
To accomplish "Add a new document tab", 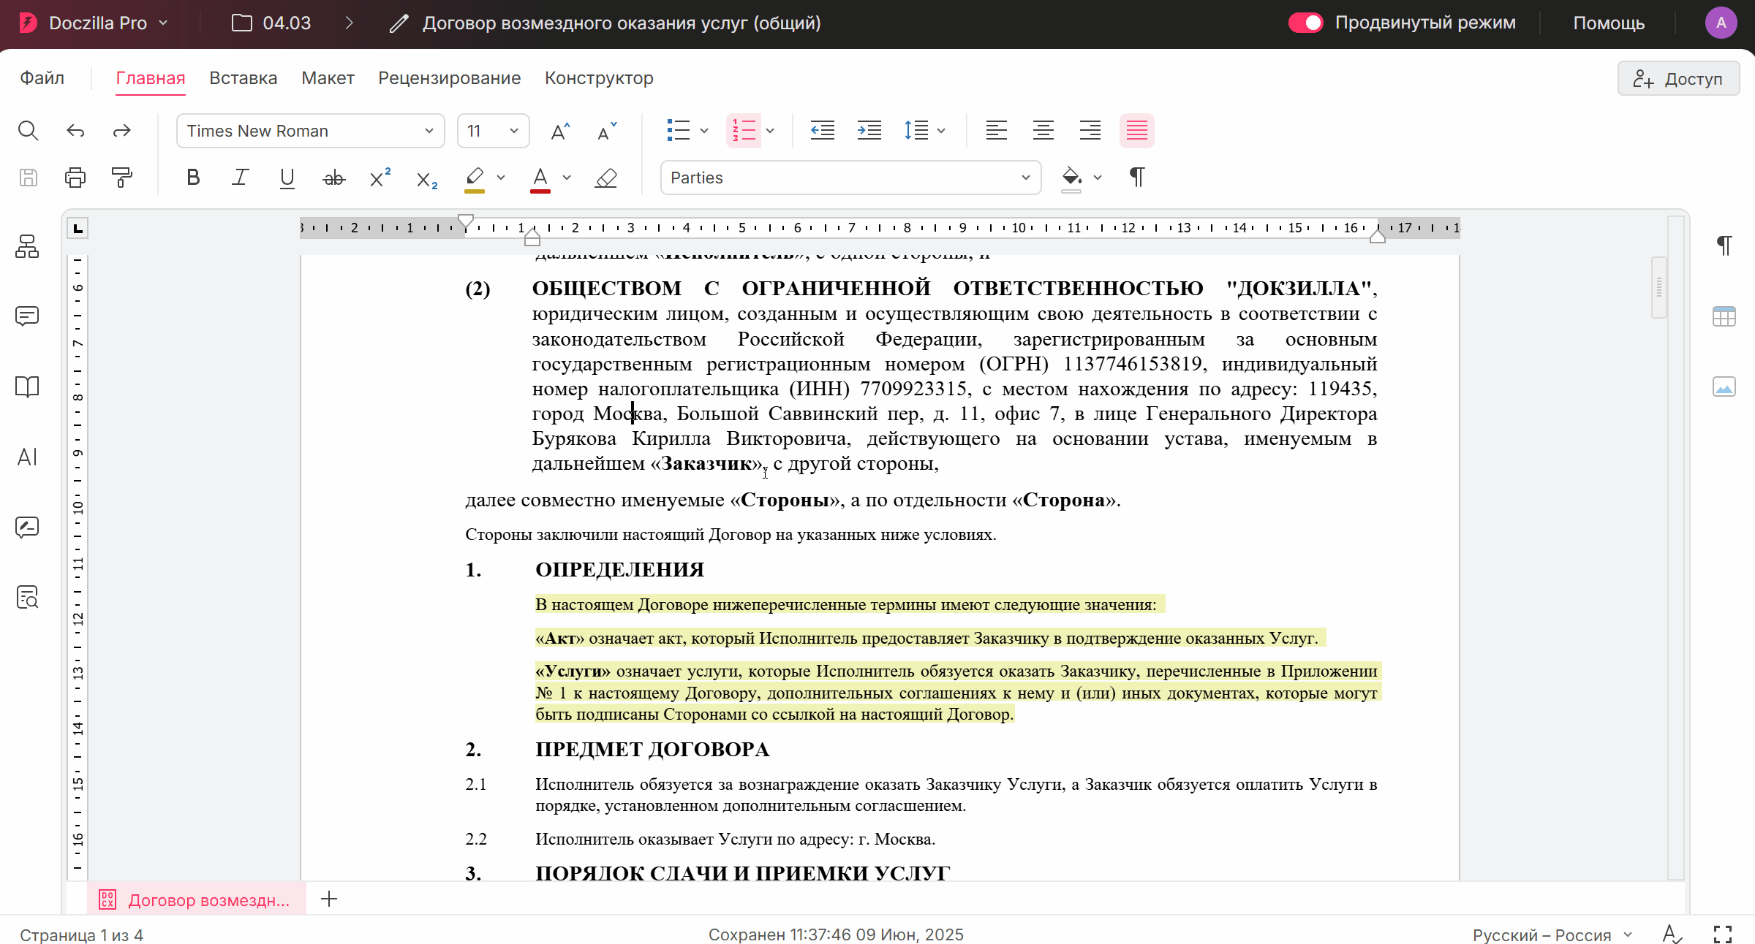I will tap(329, 899).
